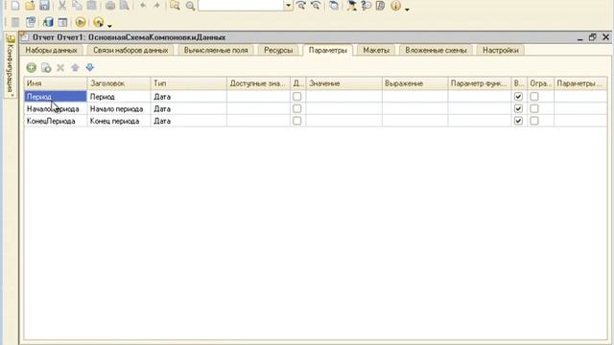Open Print preview icon
This screenshot has width=614, height=345.
125,6
